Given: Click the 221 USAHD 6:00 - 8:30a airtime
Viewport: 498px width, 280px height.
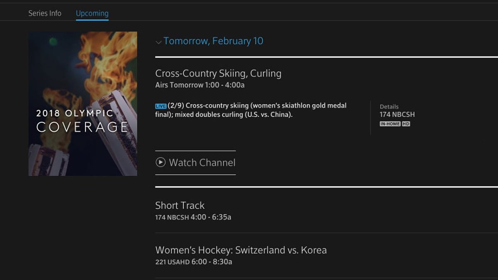Looking at the screenshot, I should (x=193, y=262).
